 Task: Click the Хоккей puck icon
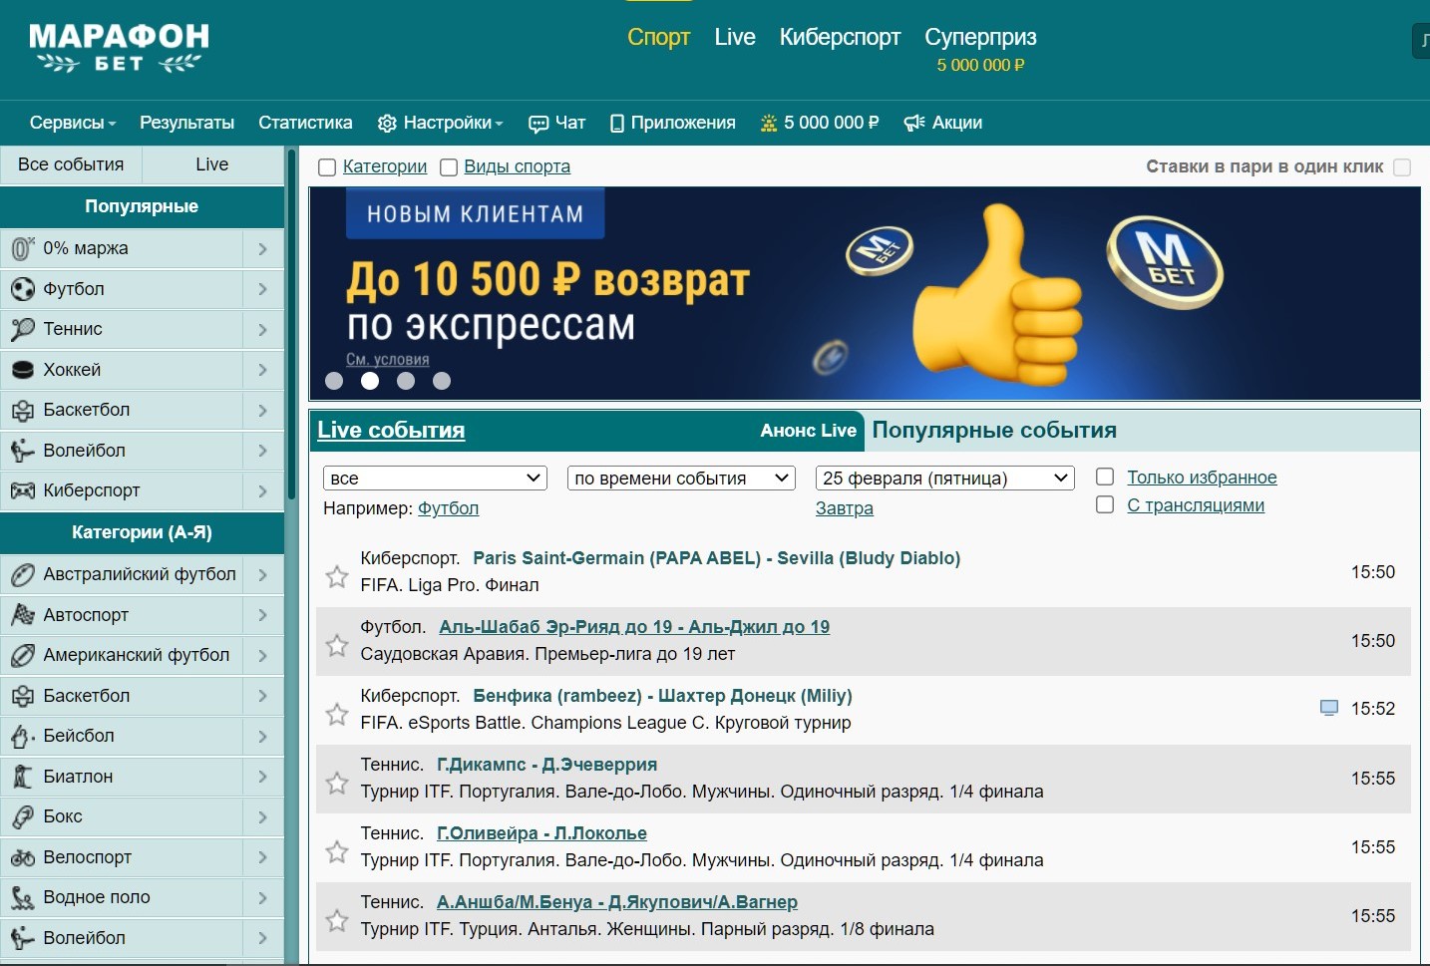pos(22,370)
